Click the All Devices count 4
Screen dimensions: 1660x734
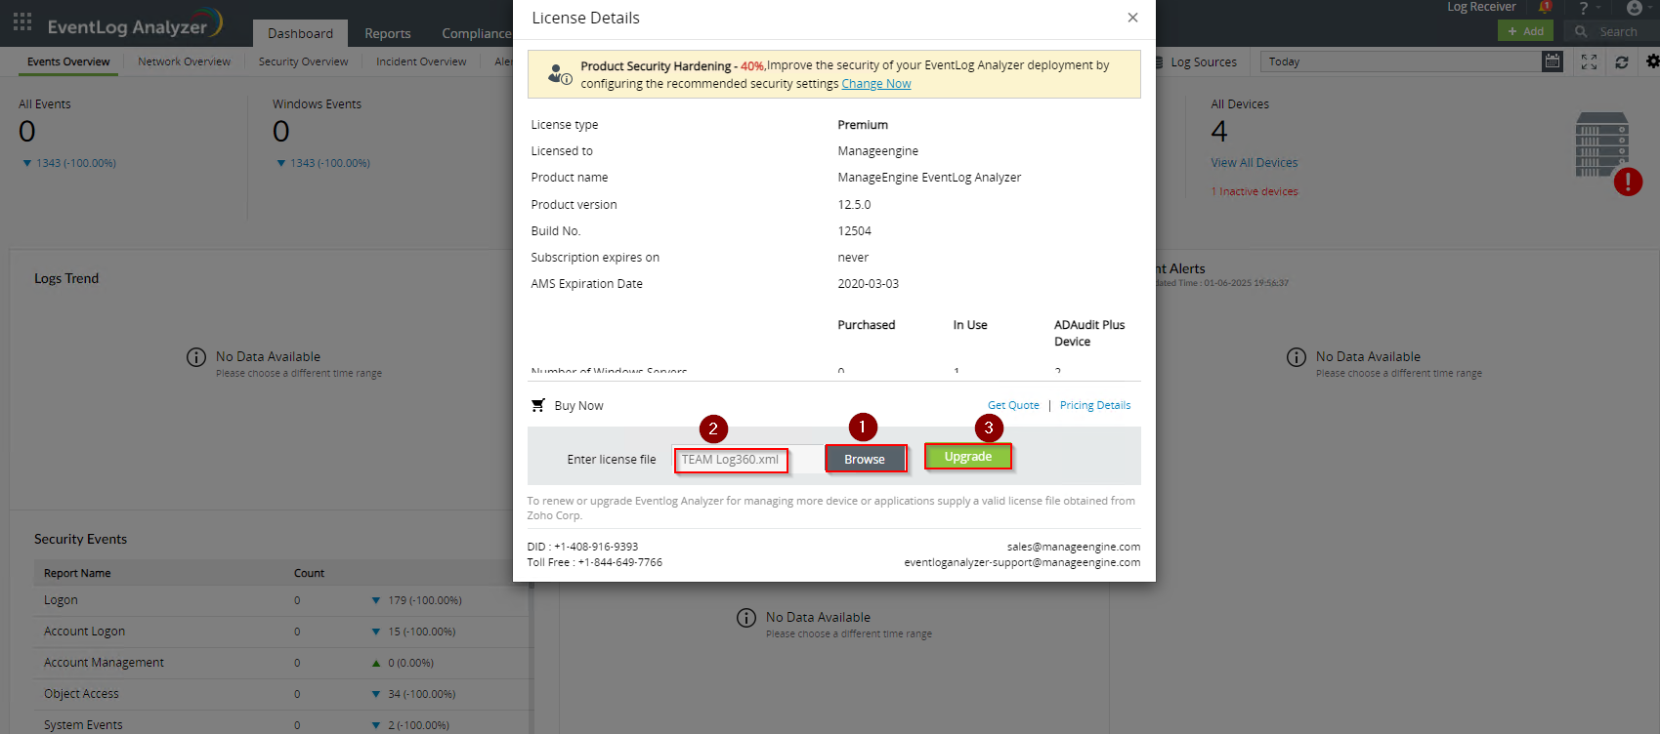point(1219,131)
